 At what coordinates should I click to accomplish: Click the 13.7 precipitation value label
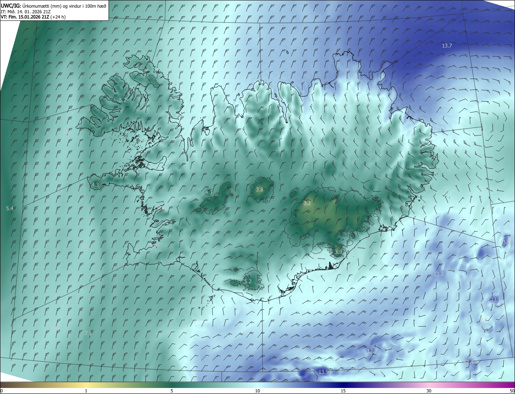tap(447, 46)
